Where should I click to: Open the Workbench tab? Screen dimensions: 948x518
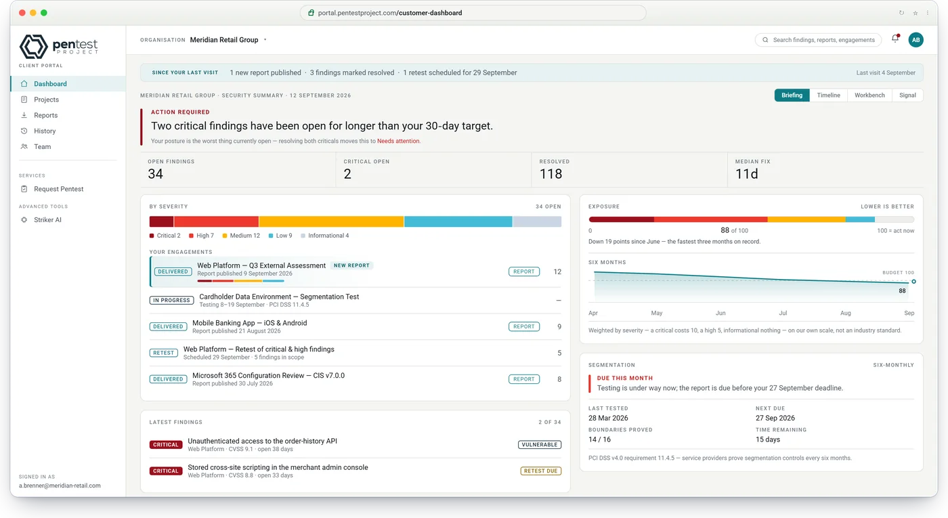(x=869, y=95)
